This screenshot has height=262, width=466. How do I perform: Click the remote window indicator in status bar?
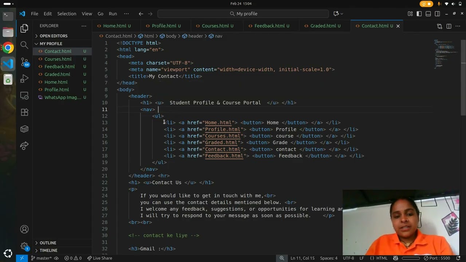(x=22, y=258)
